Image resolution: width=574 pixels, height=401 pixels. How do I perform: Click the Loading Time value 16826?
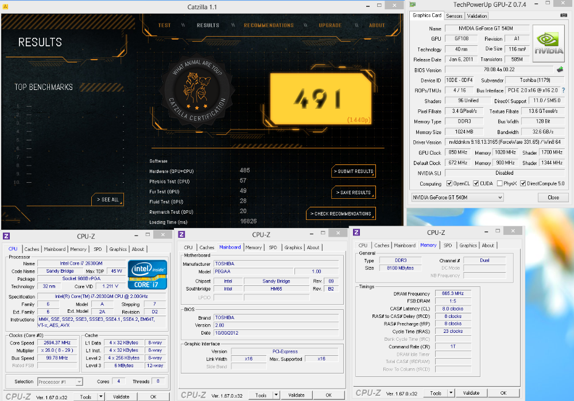pos(248,221)
